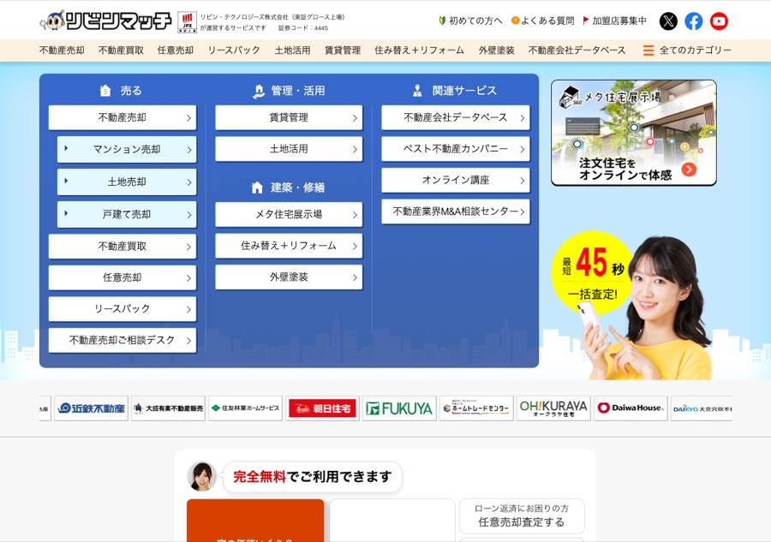Open the X (Twitter) social icon

click(x=668, y=21)
